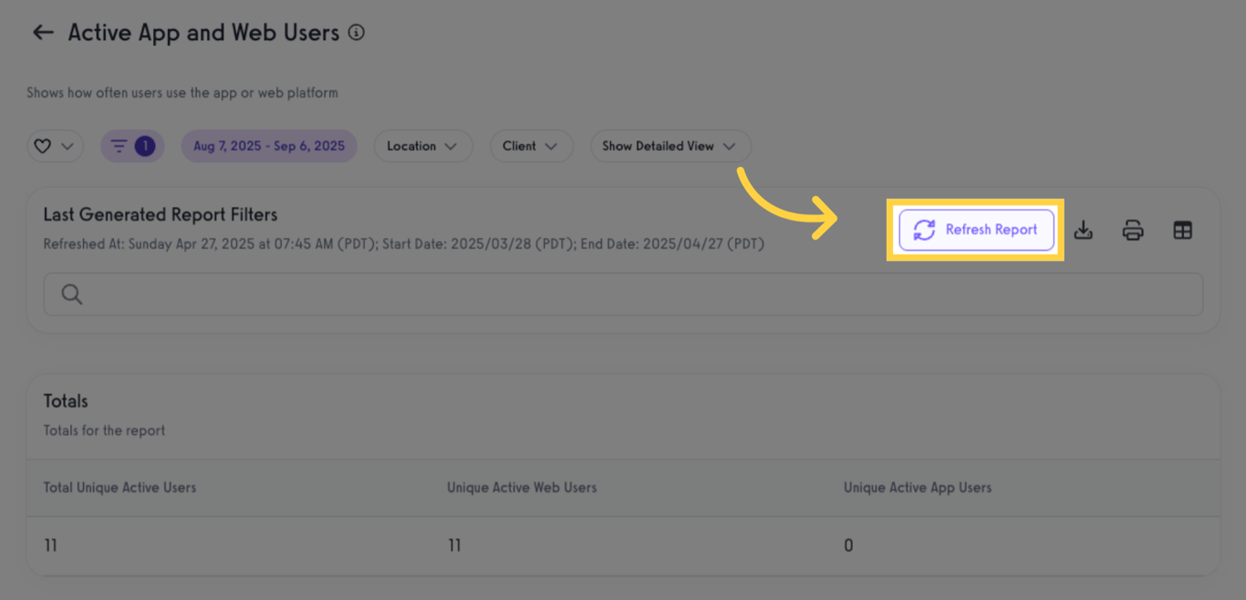Expand the Location dropdown
1246x600 pixels.
point(422,146)
